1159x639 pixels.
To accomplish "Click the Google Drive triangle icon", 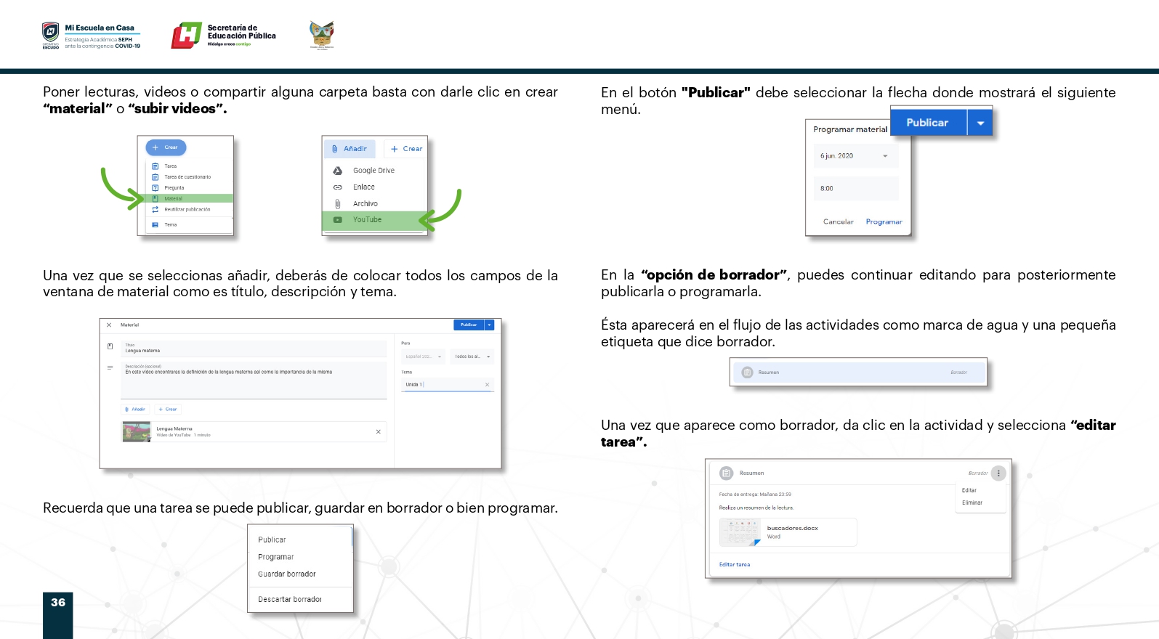I will click(338, 171).
